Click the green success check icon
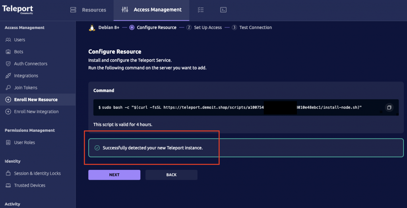 tap(97, 148)
